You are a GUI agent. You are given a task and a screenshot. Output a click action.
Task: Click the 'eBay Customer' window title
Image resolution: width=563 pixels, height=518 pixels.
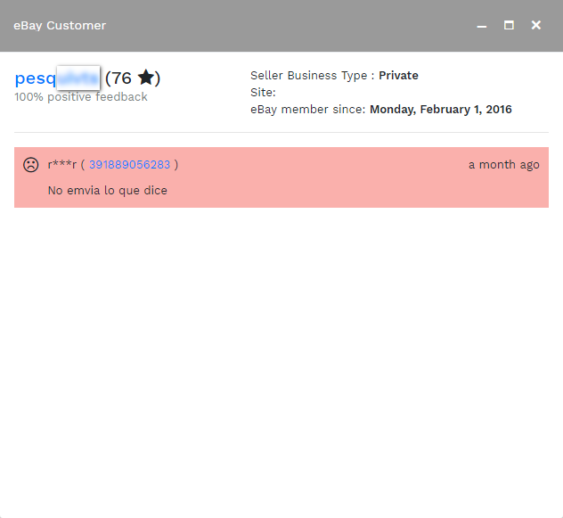point(60,26)
